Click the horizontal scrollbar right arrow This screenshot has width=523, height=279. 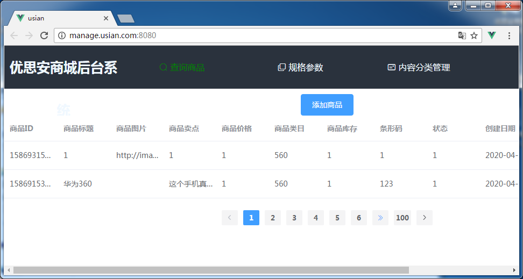pyautogui.click(x=514, y=270)
